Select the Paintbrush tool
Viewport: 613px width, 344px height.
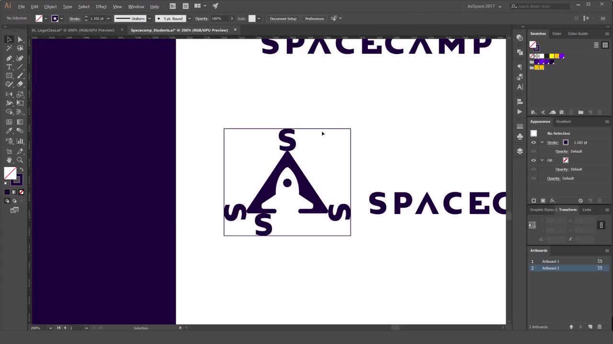coord(20,75)
